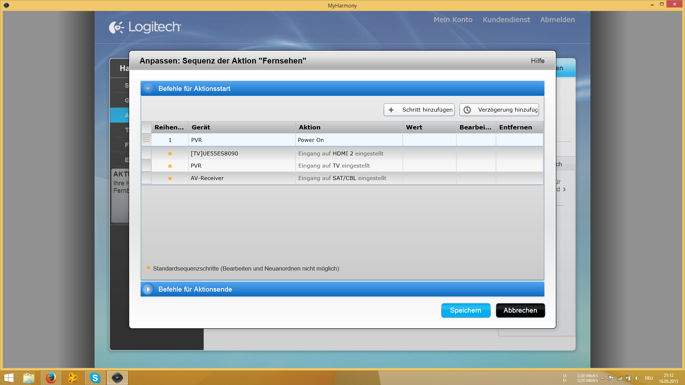
Task: Open Skype from the taskbar
Action: [95, 378]
